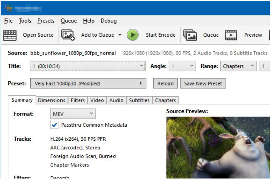Open the Debug menu

point(108,21)
